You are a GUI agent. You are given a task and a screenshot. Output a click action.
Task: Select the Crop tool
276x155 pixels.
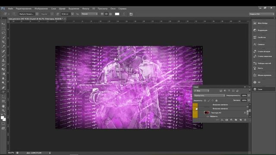pos(3,42)
